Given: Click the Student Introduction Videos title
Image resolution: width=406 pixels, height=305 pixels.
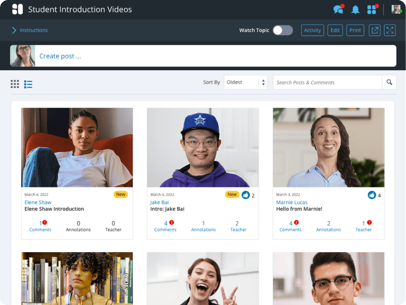Looking at the screenshot, I should coord(80,9).
